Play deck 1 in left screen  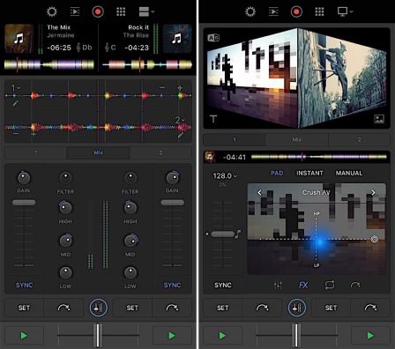pyautogui.click(x=24, y=335)
